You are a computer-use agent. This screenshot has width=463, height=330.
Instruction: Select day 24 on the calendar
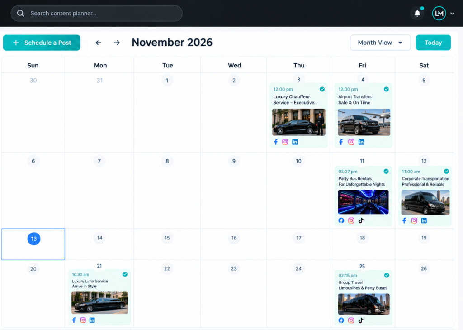coord(298,268)
